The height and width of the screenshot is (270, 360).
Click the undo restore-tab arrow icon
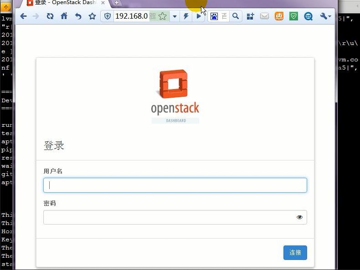click(x=78, y=16)
